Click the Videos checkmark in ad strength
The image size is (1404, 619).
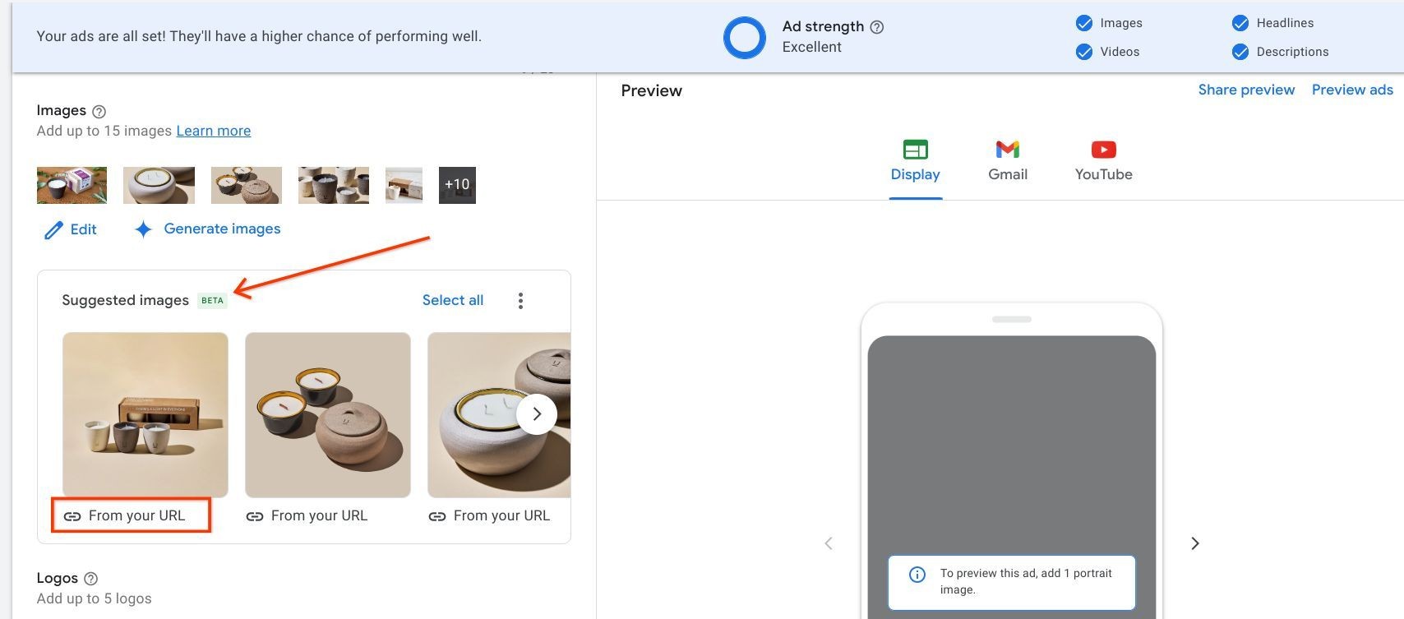pos(1084,52)
